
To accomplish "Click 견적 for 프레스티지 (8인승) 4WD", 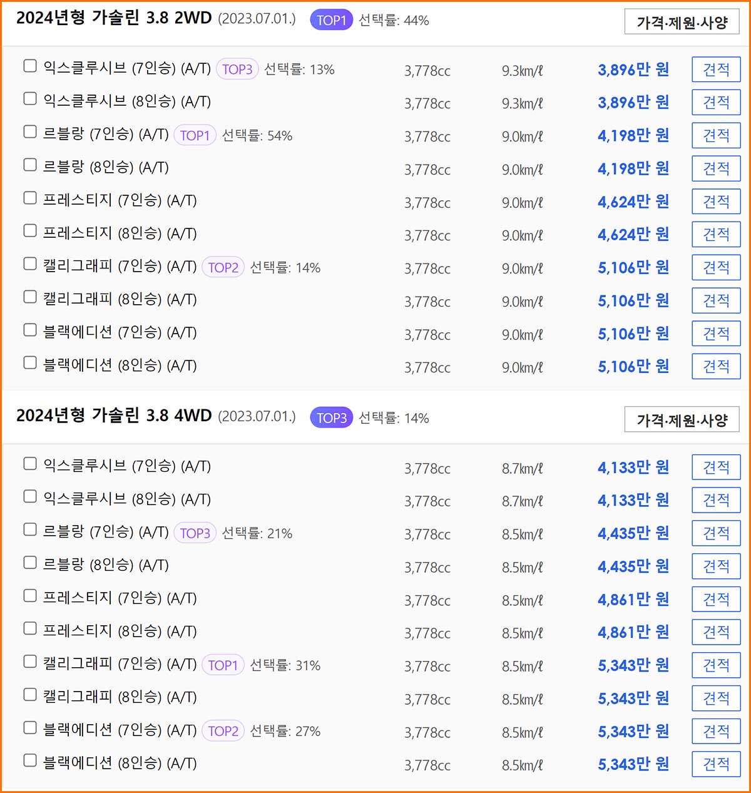I will 715,632.
